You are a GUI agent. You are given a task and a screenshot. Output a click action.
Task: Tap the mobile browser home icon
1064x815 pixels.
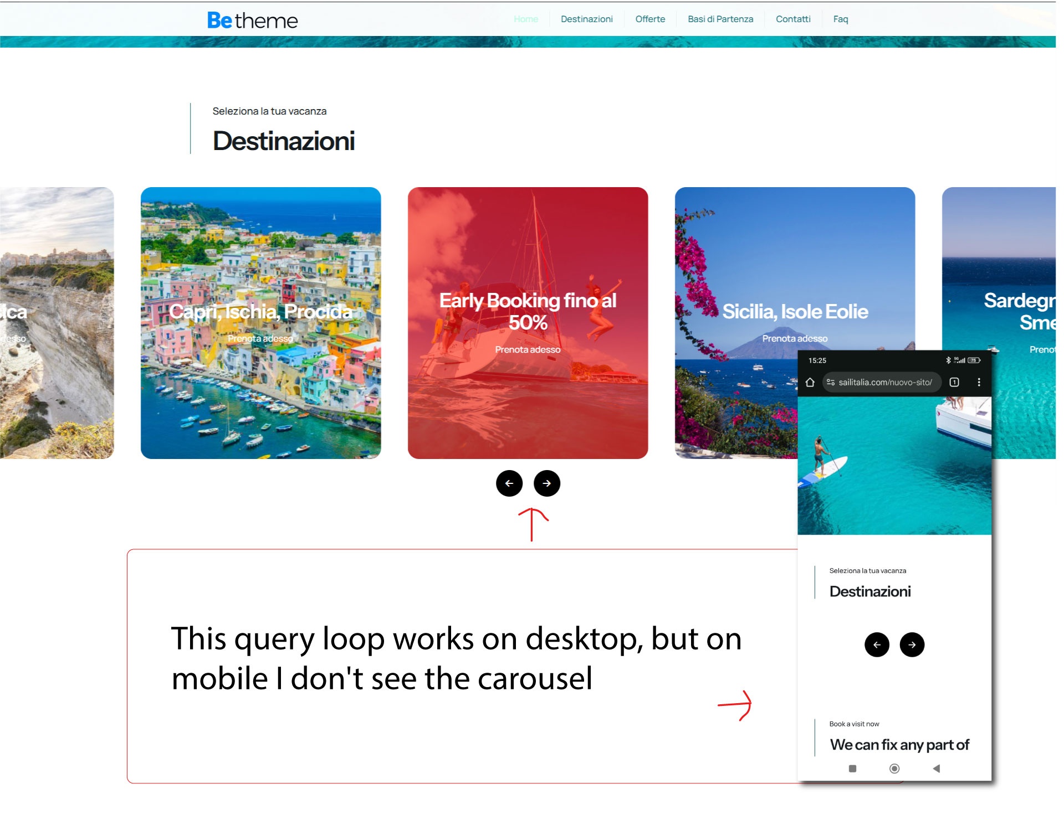[x=810, y=383]
